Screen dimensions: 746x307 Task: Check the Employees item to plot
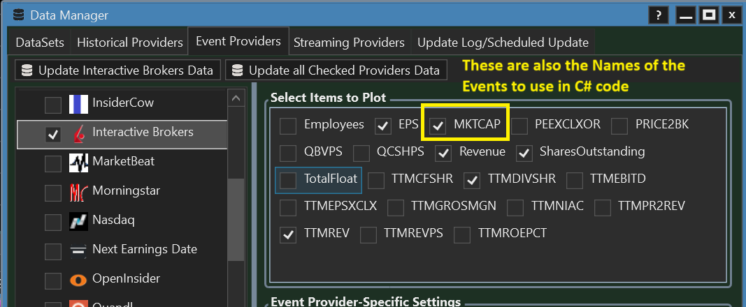tap(288, 126)
